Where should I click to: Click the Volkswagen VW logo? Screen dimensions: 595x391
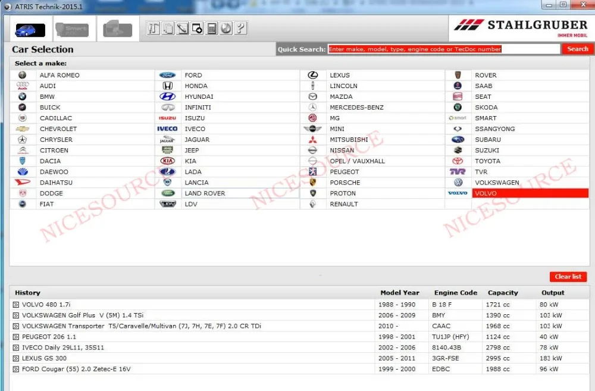[x=458, y=183]
